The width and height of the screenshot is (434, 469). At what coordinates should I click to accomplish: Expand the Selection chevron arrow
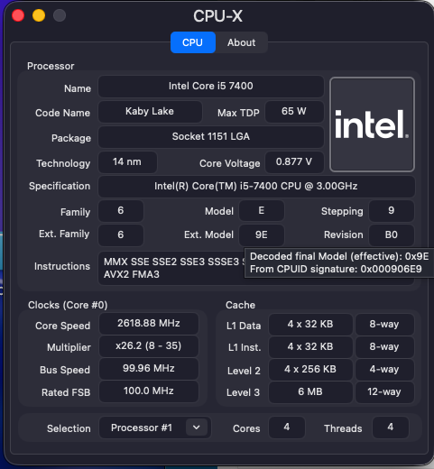197,428
